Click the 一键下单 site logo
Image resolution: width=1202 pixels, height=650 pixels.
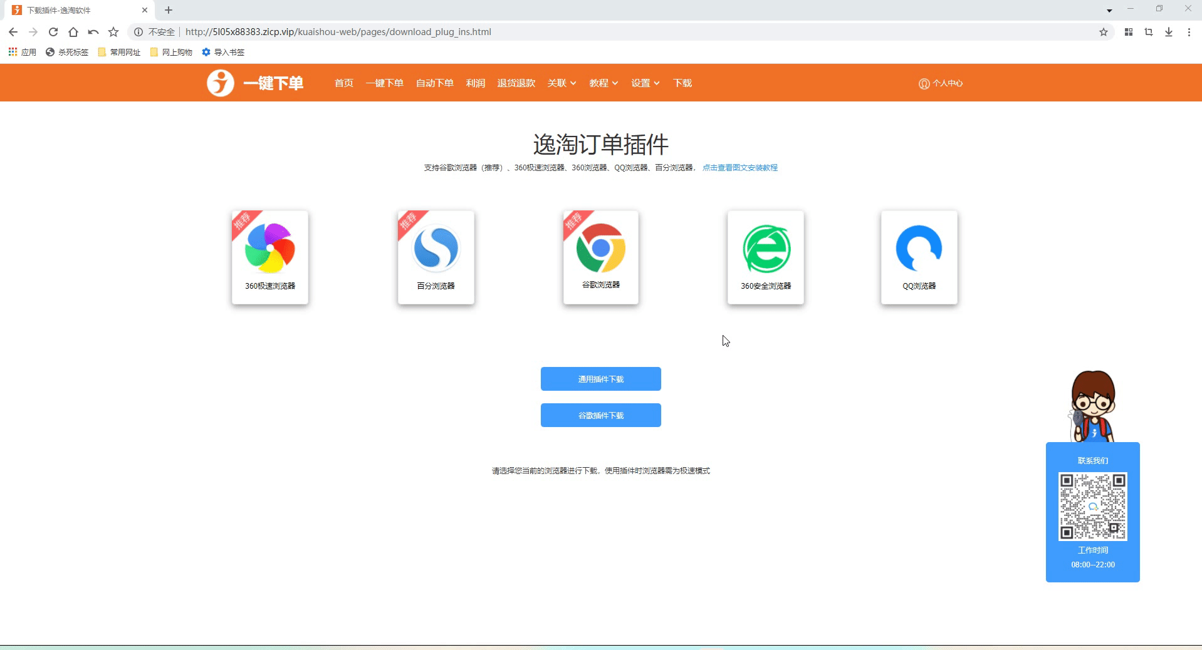tap(255, 83)
